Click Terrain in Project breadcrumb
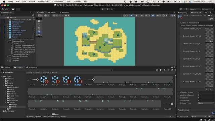Screen dimensions: 215x121 46,73
